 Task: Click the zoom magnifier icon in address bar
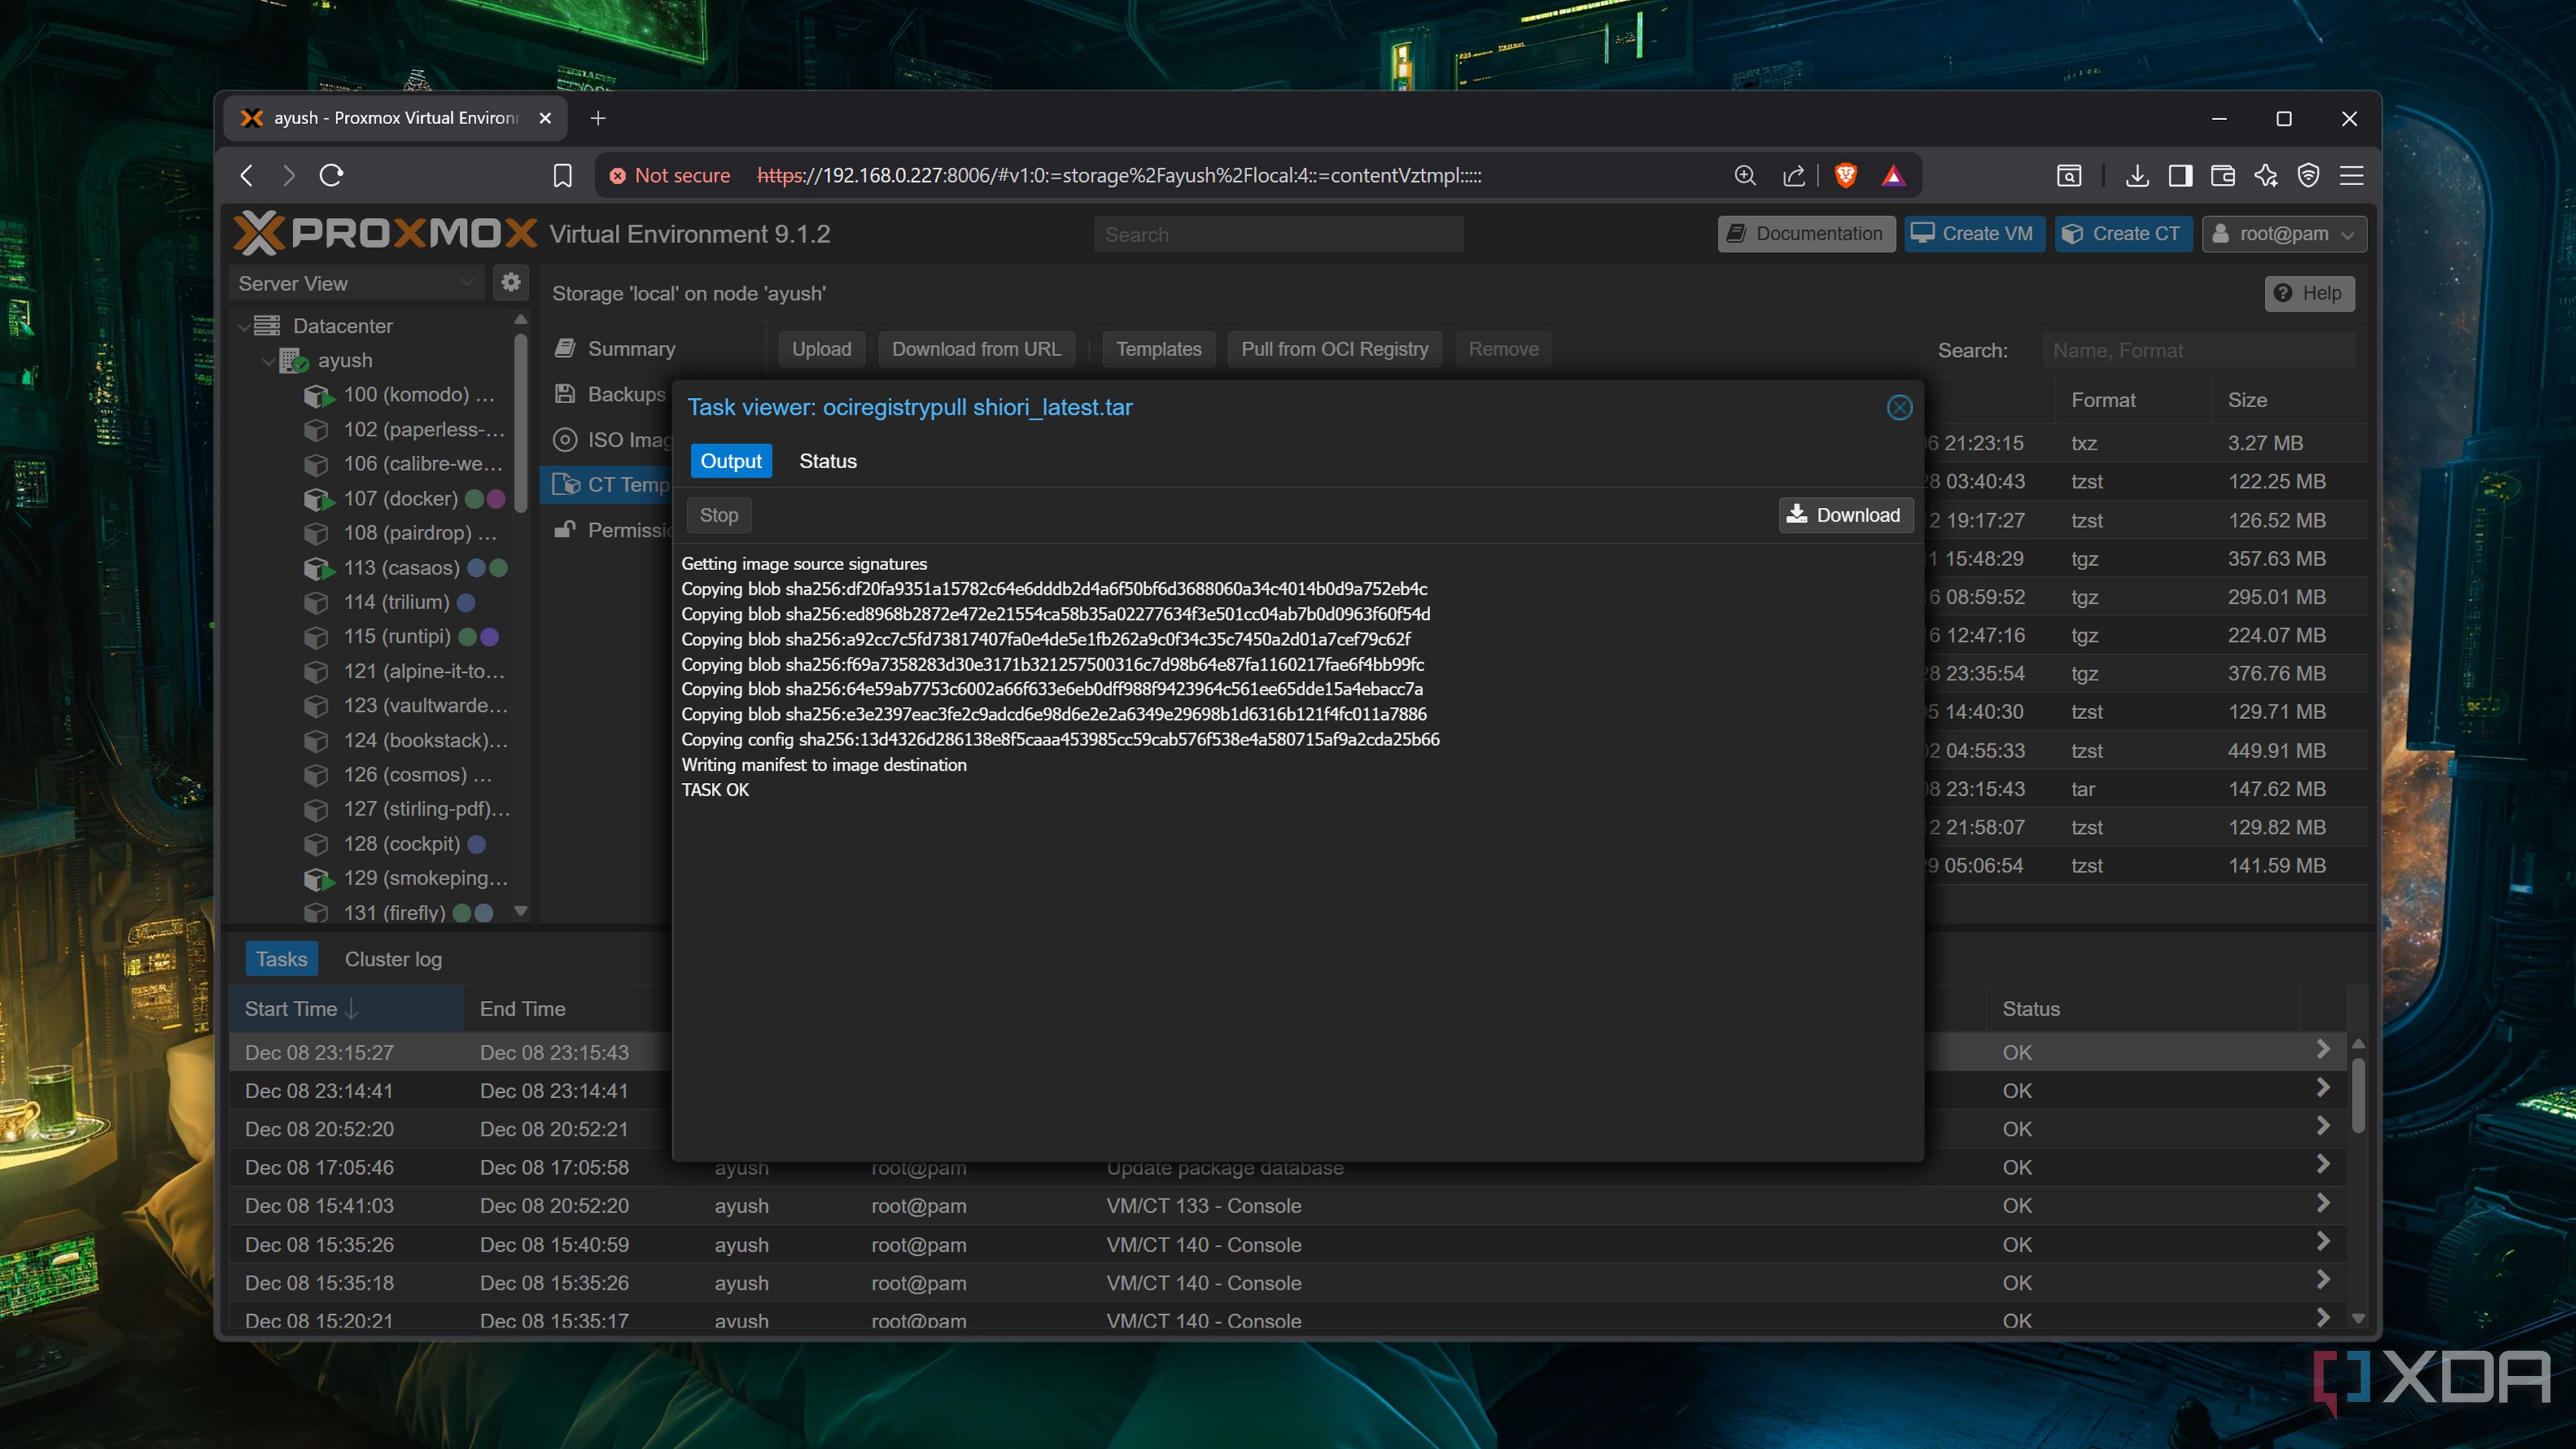coord(1745,176)
